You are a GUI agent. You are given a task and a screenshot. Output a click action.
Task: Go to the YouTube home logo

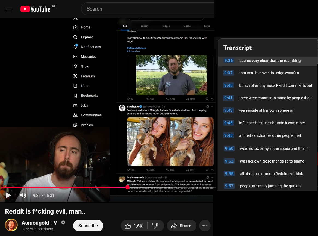pos(36,9)
